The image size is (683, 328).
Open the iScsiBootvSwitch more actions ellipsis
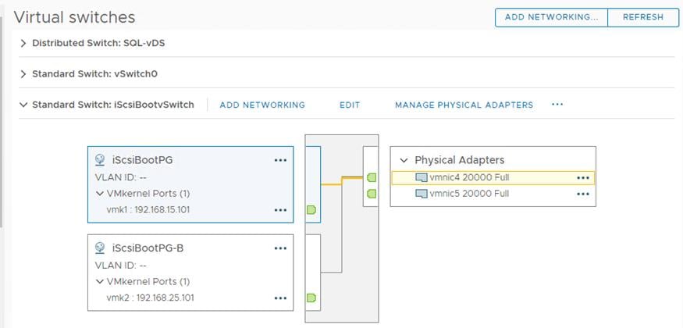tap(557, 105)
